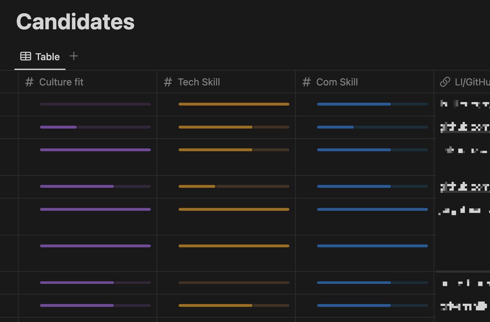Select the Tech Skill bar in fourth row
Screen dimensions: 490x322
coord(234,186)
